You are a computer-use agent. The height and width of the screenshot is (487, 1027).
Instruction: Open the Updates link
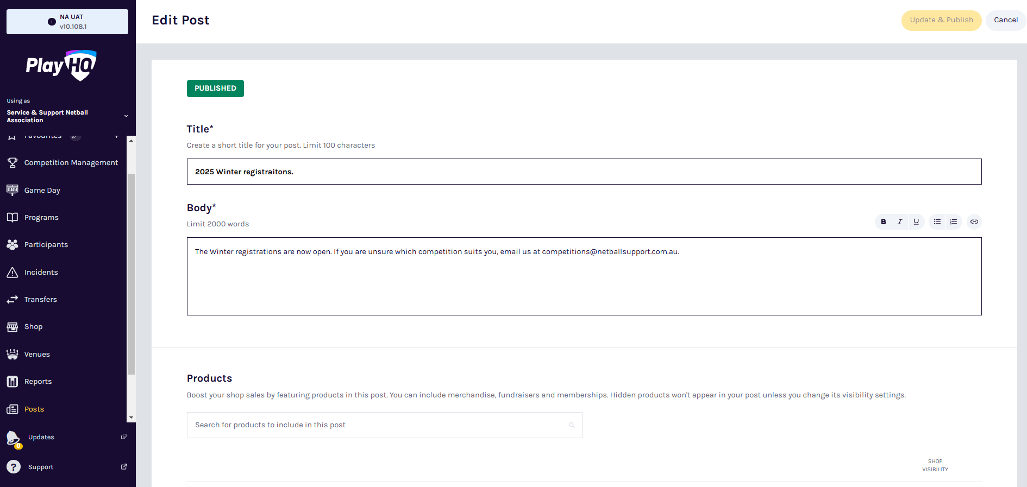[x=41, y=437]
